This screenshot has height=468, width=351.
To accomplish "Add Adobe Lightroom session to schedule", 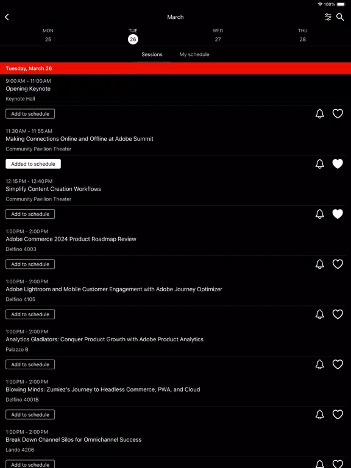I will [x=30, y=314].
